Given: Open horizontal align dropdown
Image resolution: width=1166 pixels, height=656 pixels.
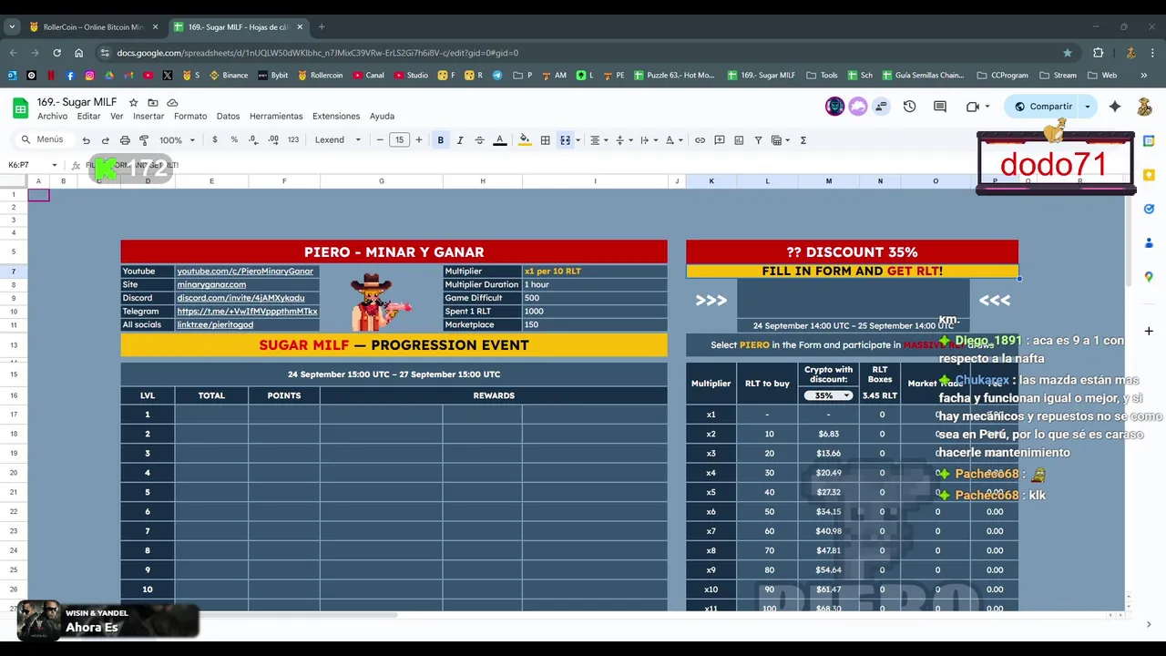Looking at the screenshot, I should (x=598, y=140).
